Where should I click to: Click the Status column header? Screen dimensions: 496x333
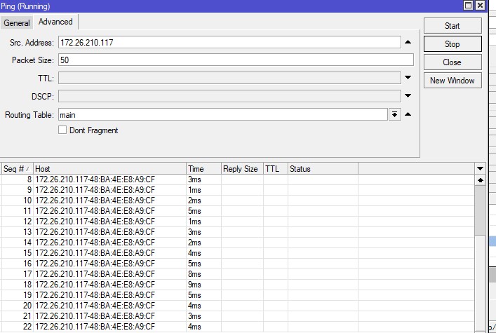tap(323, 169)
